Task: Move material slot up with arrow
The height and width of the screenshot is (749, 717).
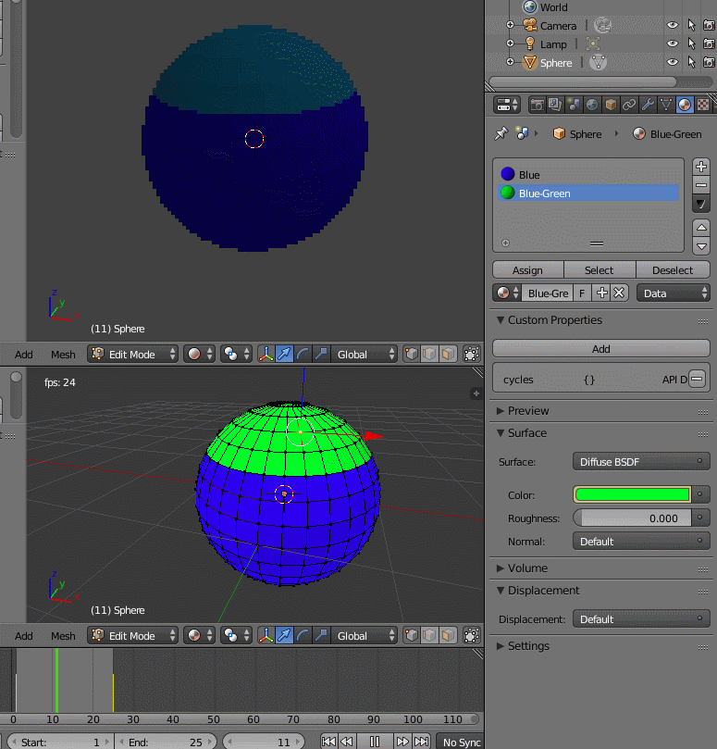Action: [x=700, y=228]
